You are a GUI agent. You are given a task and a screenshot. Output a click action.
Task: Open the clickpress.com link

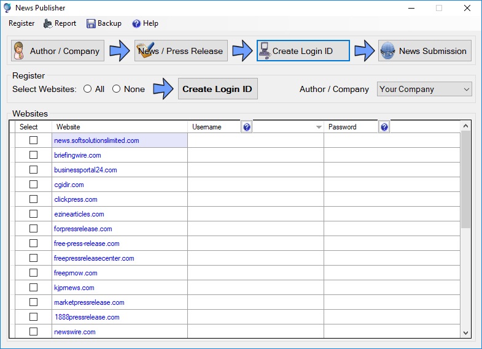pos(76,199)
